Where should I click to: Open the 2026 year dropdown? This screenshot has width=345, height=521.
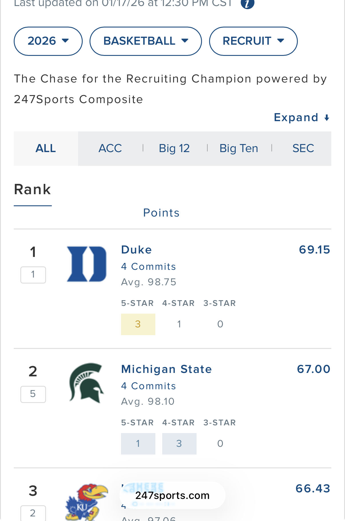[48, 41]
